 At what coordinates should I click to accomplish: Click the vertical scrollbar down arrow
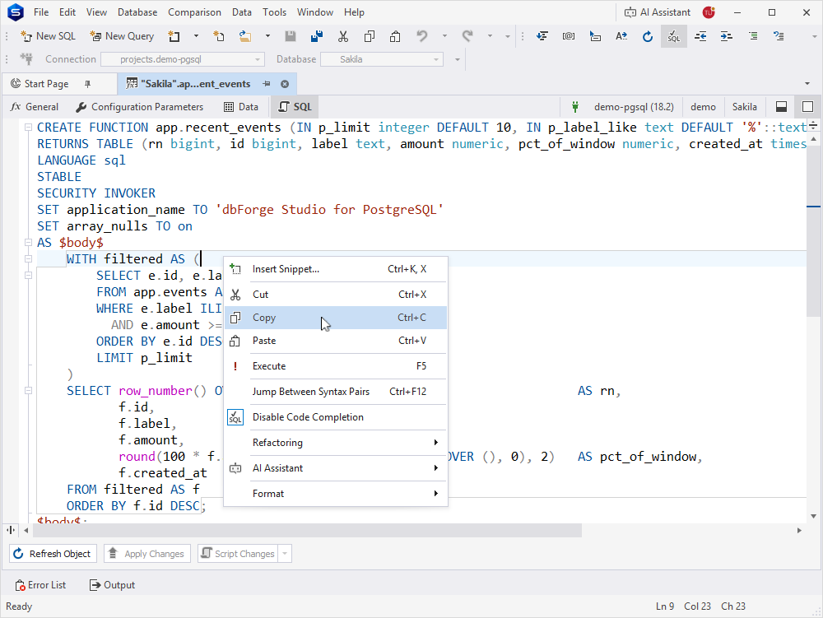point(813,516)
